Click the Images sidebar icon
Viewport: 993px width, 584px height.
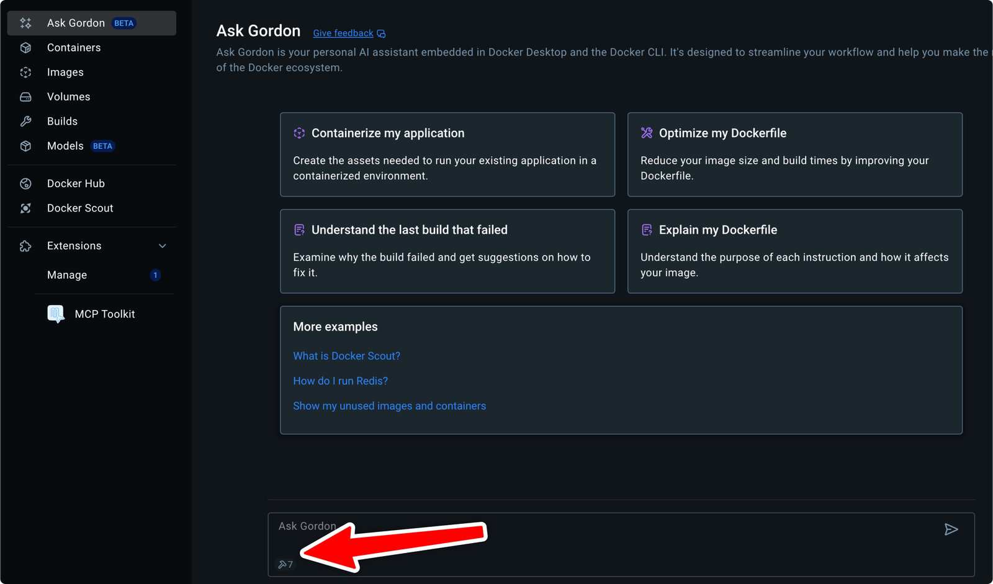25,73
